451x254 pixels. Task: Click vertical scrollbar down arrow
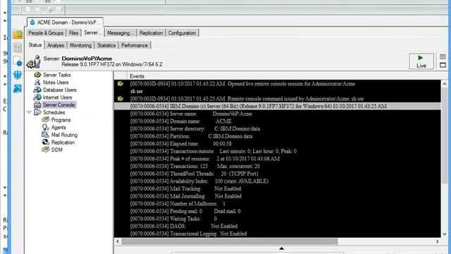coord(445,234)
